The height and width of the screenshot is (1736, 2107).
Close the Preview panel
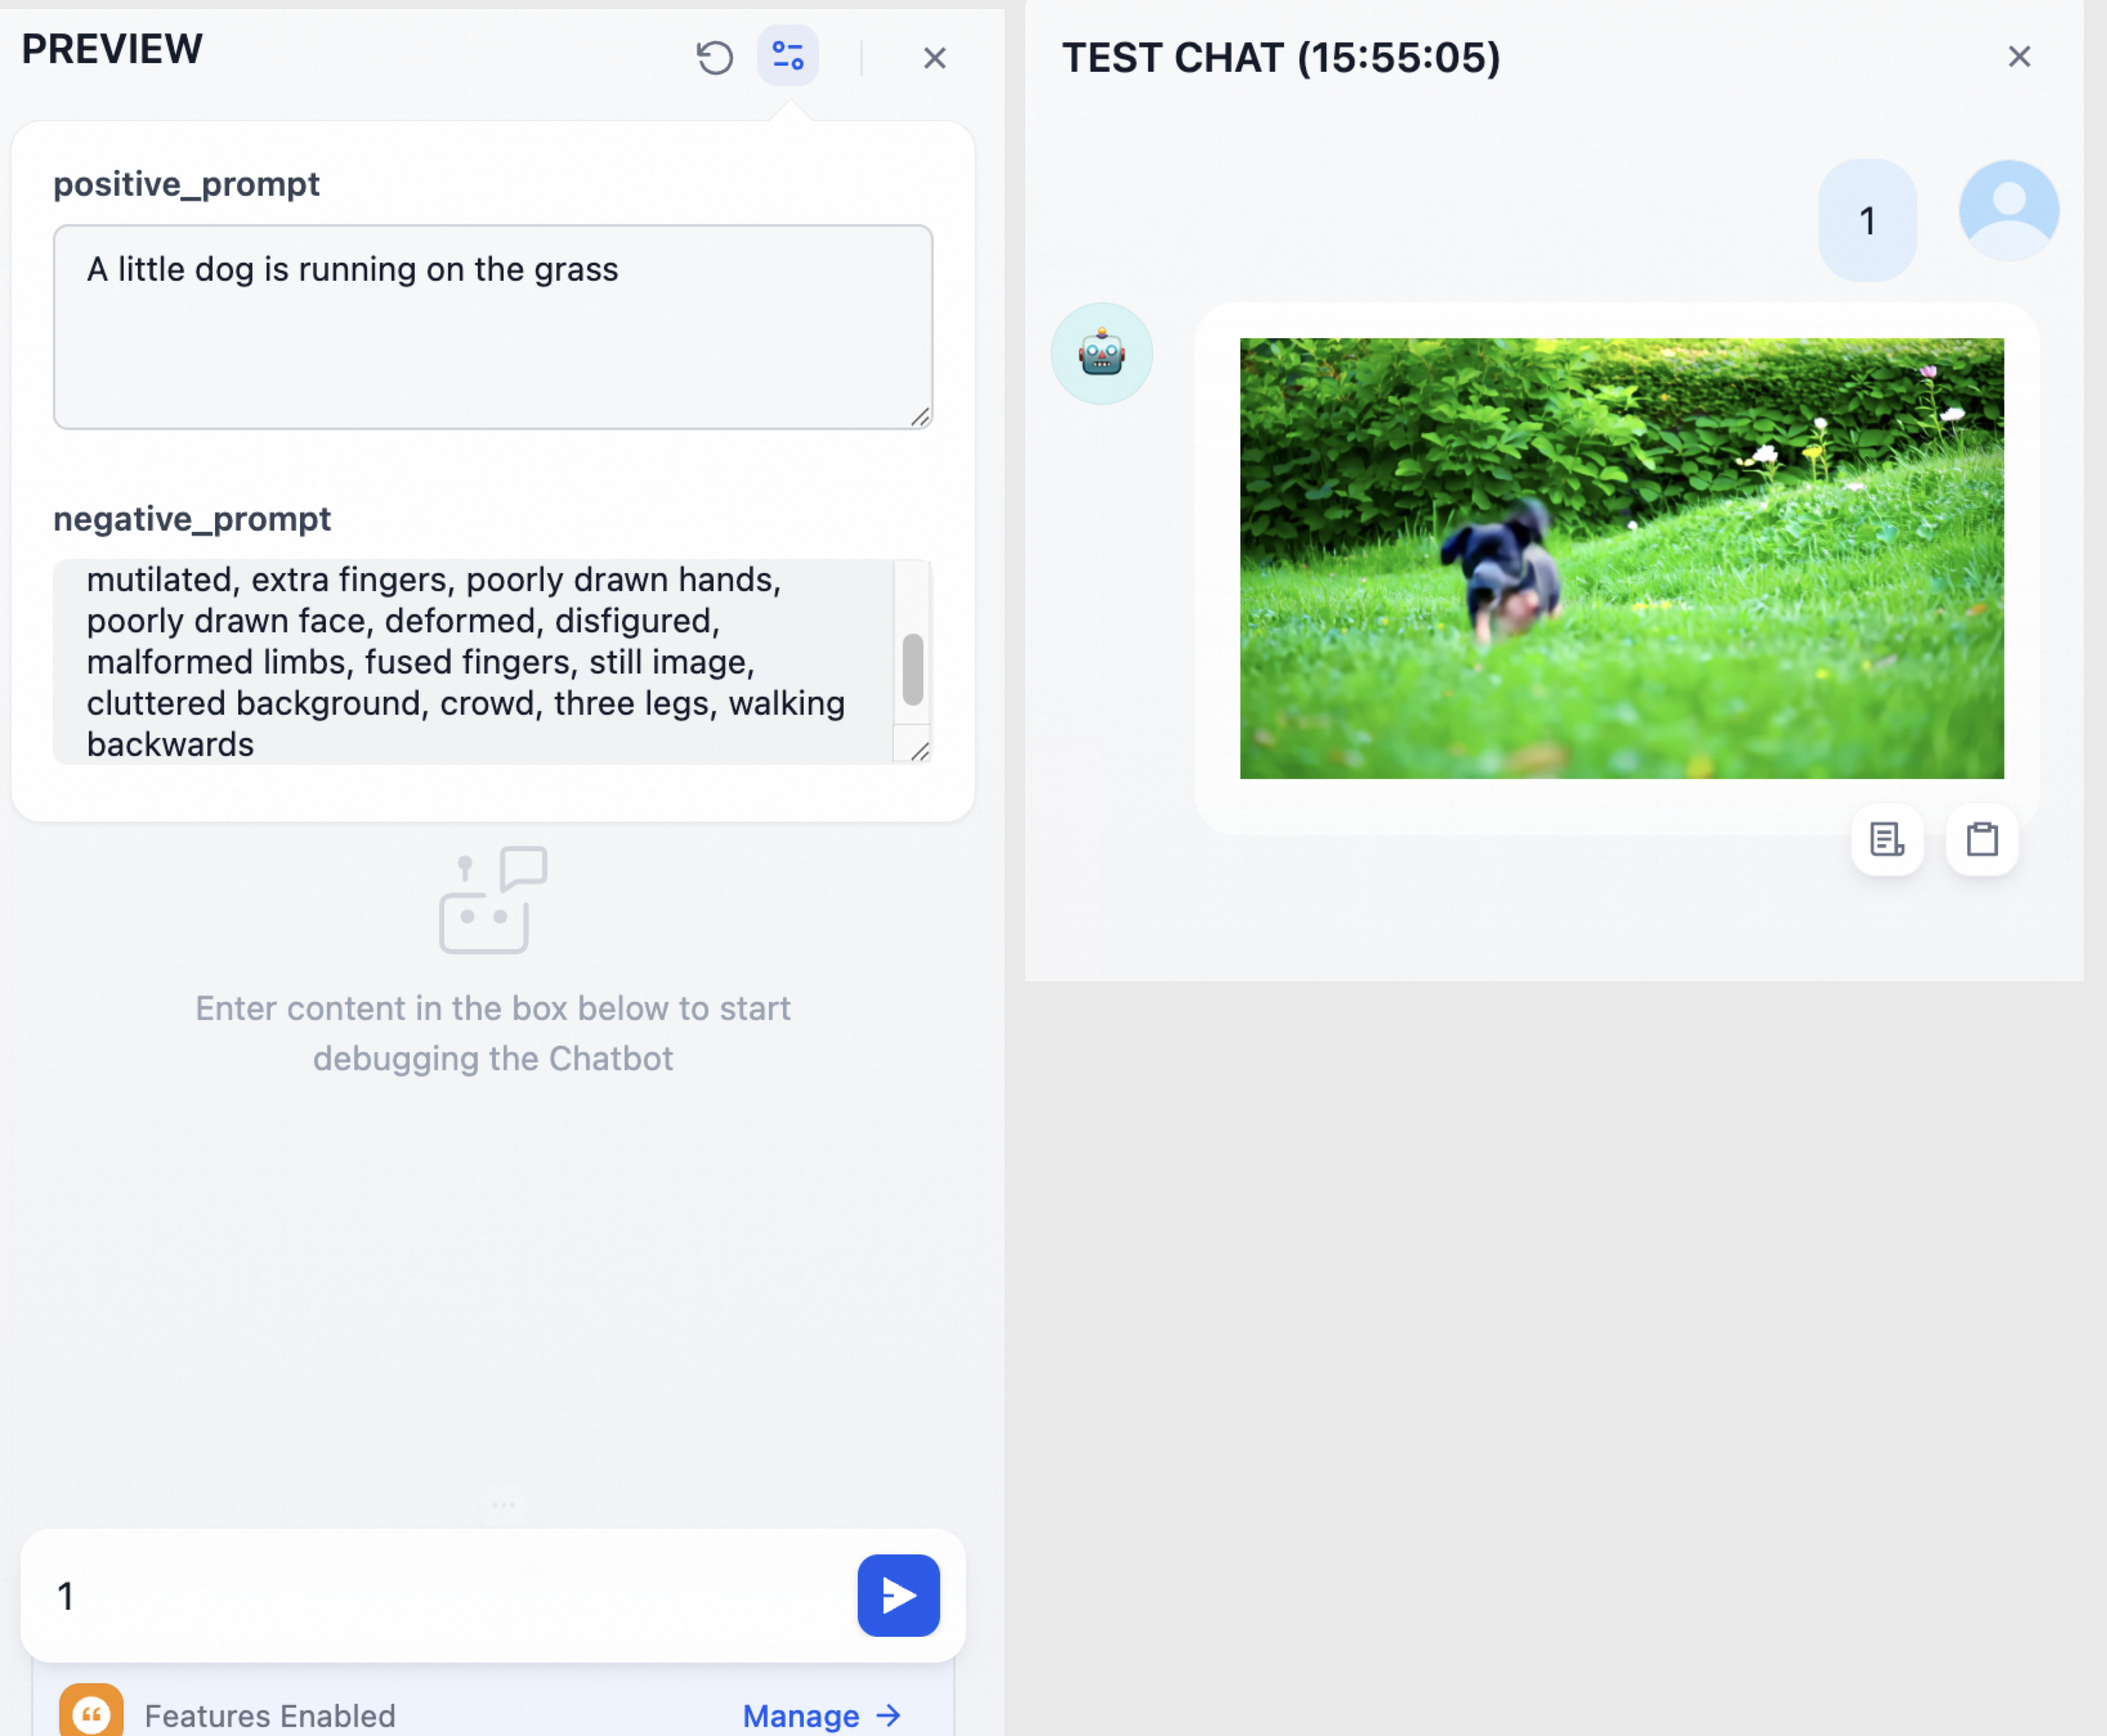pos(934,58)
